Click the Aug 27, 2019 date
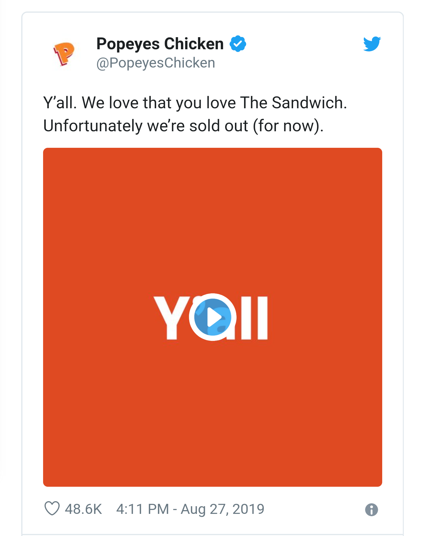425x536 pixels. 223,509
